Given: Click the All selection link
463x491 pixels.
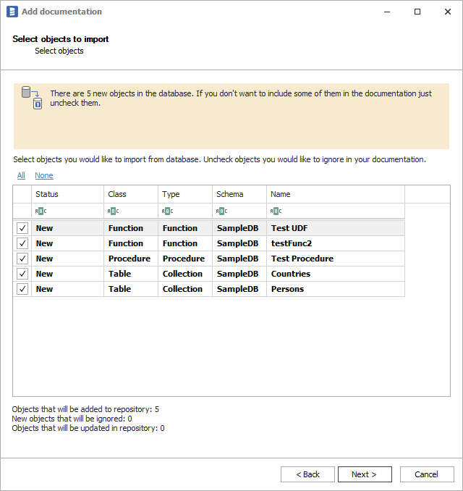Looking at the screenshot, I should [x=21, y=175].
